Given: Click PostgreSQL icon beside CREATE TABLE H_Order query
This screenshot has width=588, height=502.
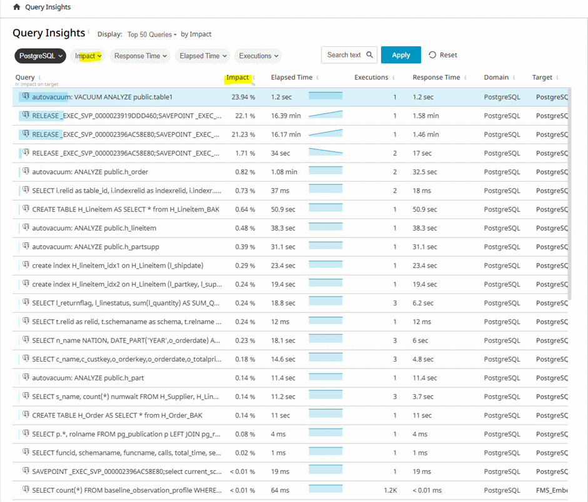Looking at the screenshot, I should 26,415.
